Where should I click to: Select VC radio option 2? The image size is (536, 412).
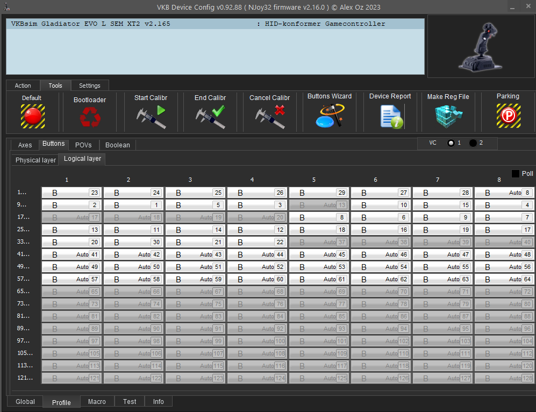click(x=473, y=143)
